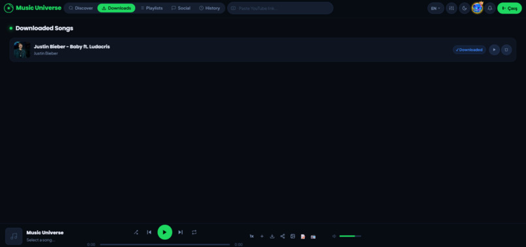Click the green logout button

510,8
